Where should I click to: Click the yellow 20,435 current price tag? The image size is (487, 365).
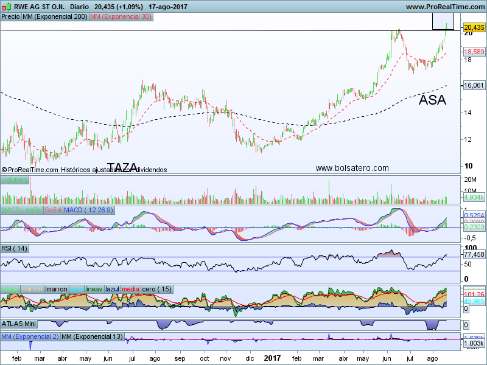point(474,27)
